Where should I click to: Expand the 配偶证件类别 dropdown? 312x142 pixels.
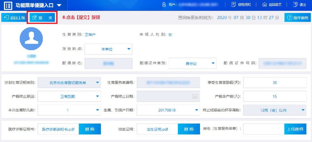[193, 63]
